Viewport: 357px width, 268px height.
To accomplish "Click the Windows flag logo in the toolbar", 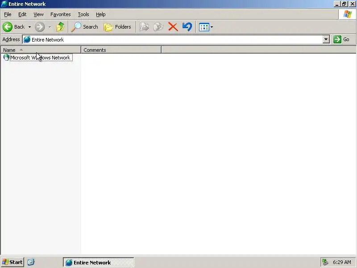I will point(348,14).
